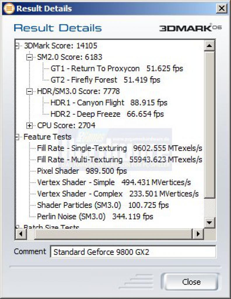
Task: Select Perlin Noise (SM3.0) row
Action: click(x=95, y=217)
